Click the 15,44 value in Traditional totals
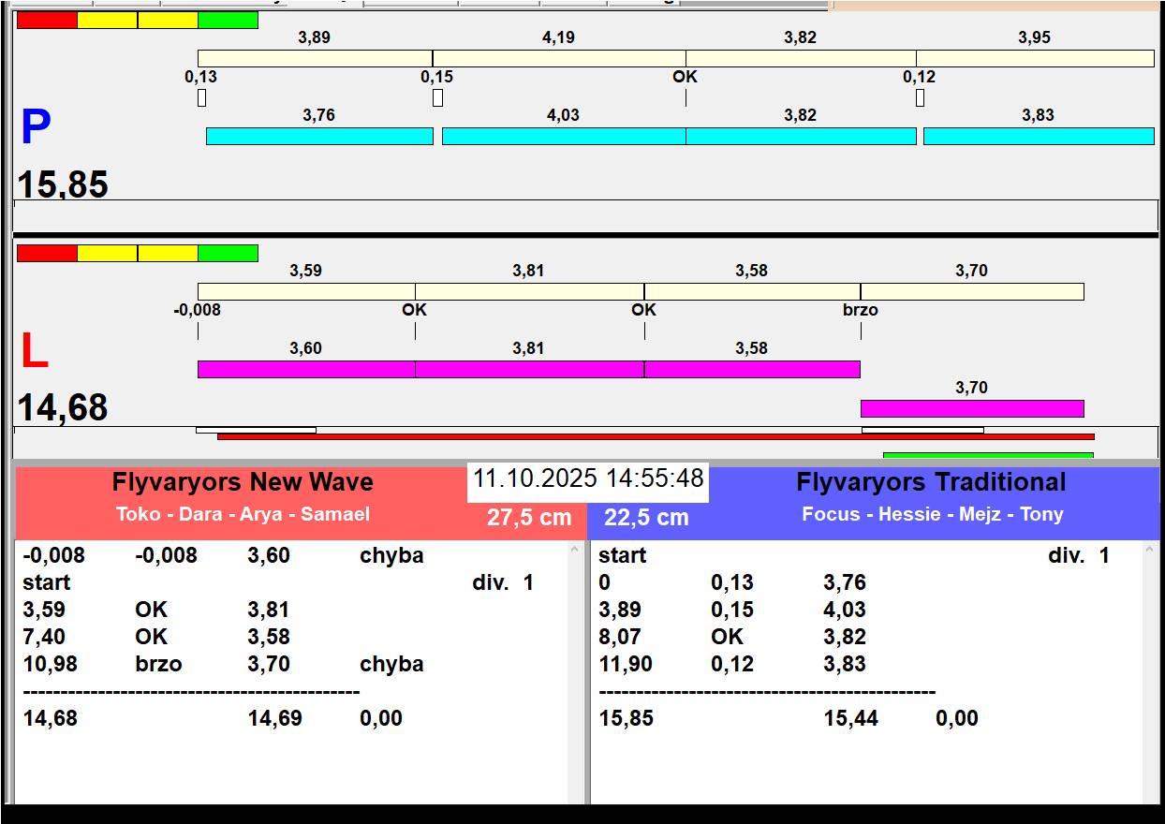 pos(850,718)
